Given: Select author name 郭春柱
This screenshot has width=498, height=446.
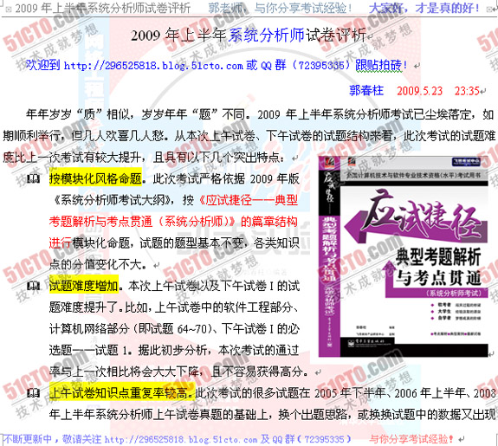Looking at the screenshot, I should [x=366, y=91].
